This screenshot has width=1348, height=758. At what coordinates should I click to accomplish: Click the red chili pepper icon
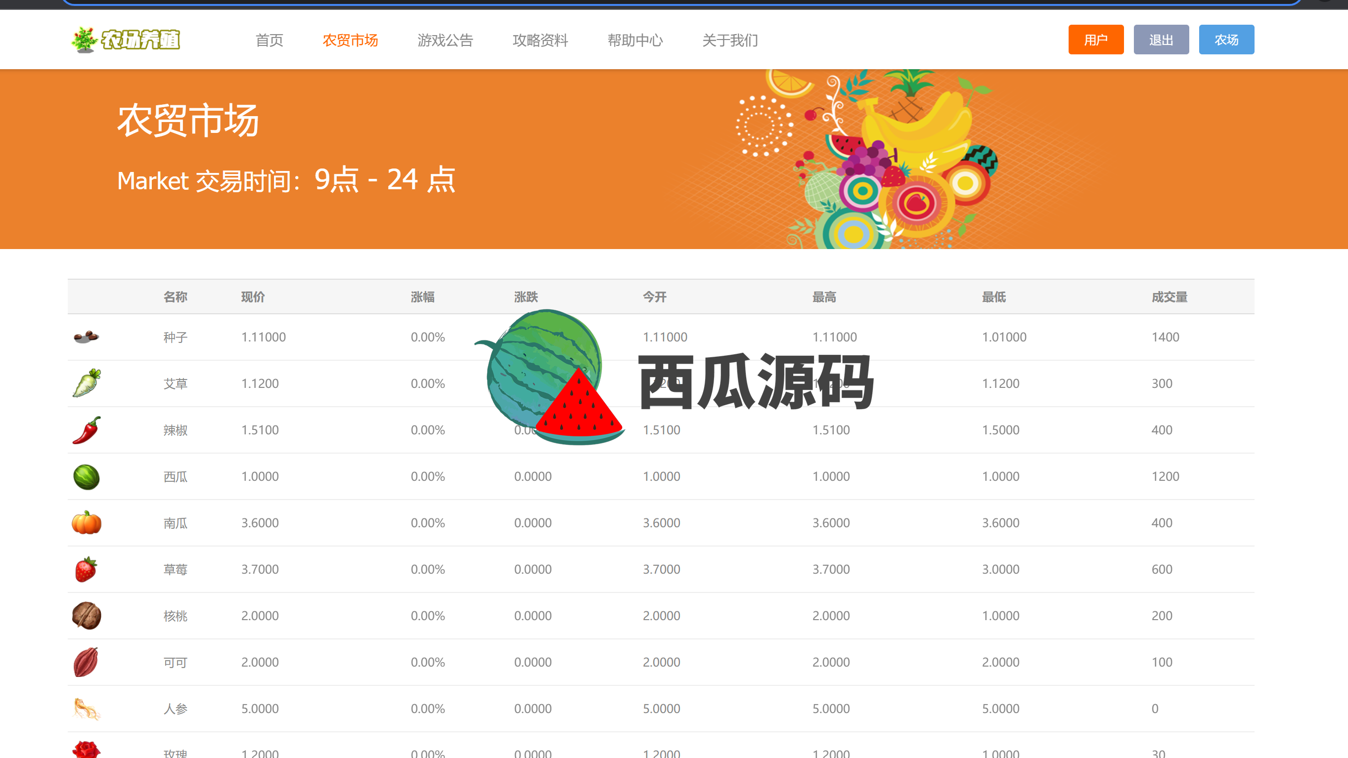point(87,430)
